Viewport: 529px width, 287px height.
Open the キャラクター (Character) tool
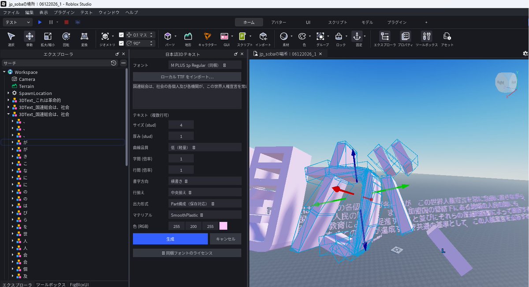click(x=207, y=37)
